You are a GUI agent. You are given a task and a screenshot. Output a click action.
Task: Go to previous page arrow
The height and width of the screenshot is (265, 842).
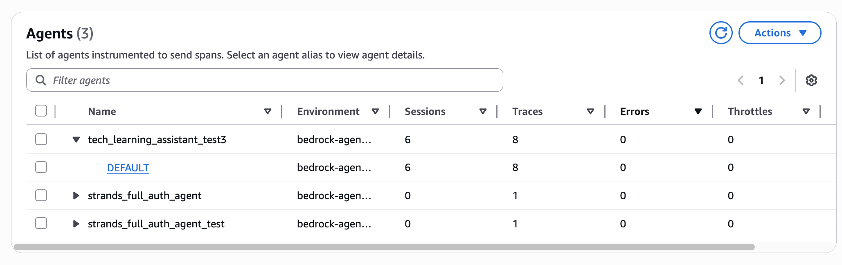[741, 80]
